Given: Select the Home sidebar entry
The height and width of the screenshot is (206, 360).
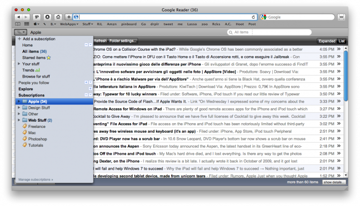Looking at the screenshot, I should (x=27, y=45).
